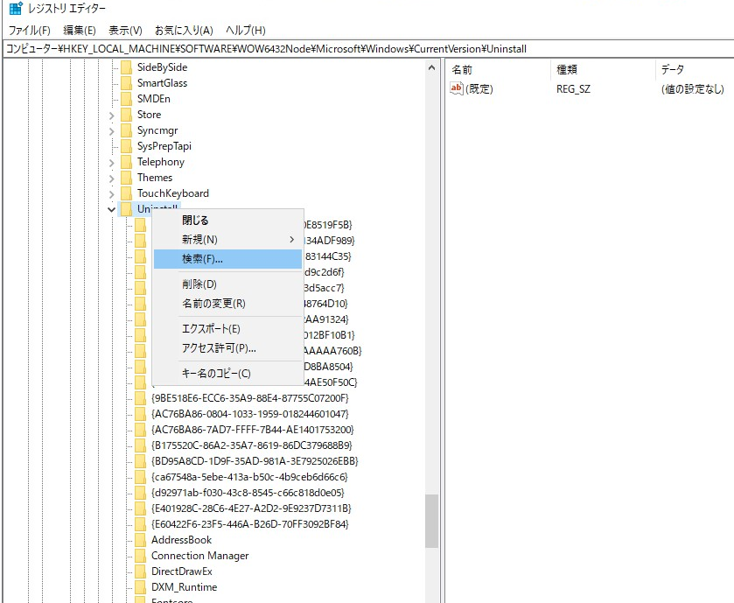Click the tree pane scrollbar thumb
The width and height of the screenshot is (734, 603).
[431, 521]
